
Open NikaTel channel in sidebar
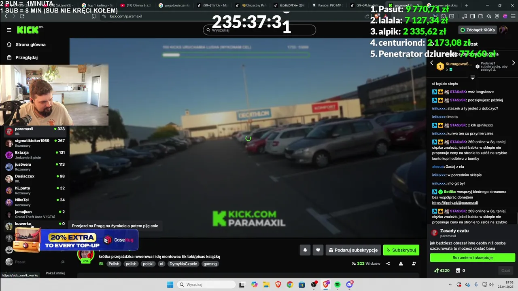(x=35, y=202)
